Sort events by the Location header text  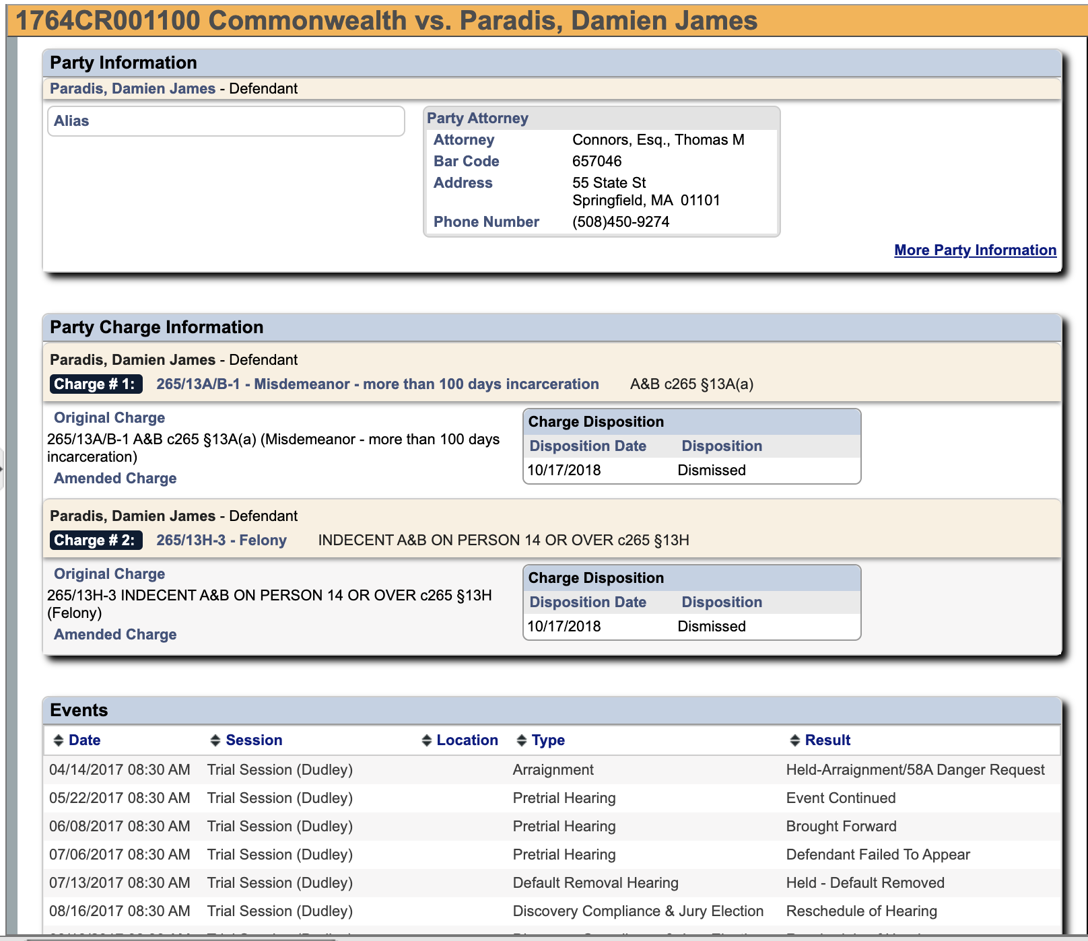click(x=467, y=740)
